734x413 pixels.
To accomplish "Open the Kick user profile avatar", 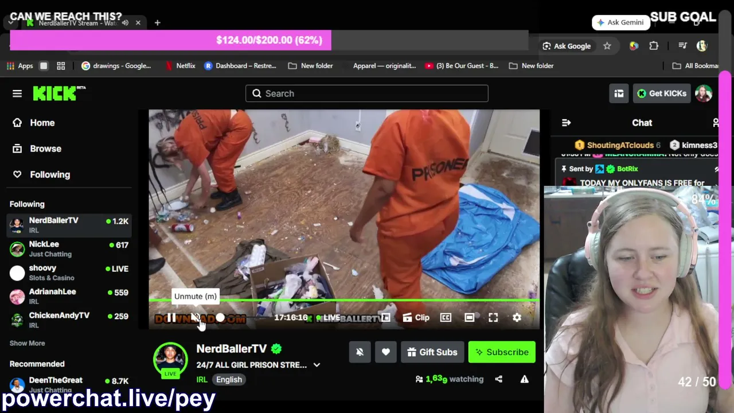I will coord(704,93).
